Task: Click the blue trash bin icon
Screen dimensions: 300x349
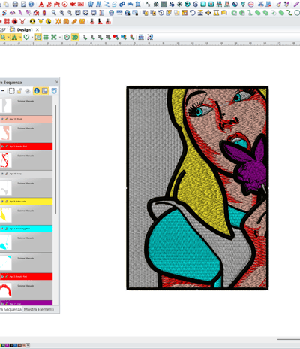Action: pos(112,13)
